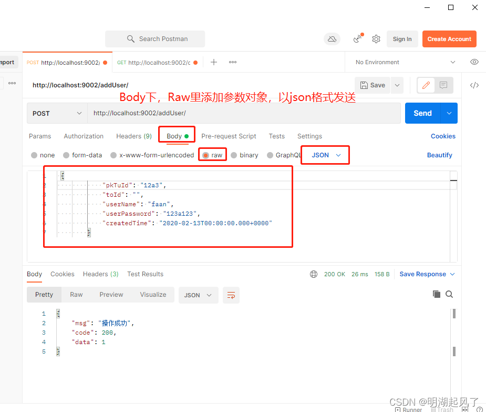
Task: Click the request URL input field
Action: tap(244, 113)
